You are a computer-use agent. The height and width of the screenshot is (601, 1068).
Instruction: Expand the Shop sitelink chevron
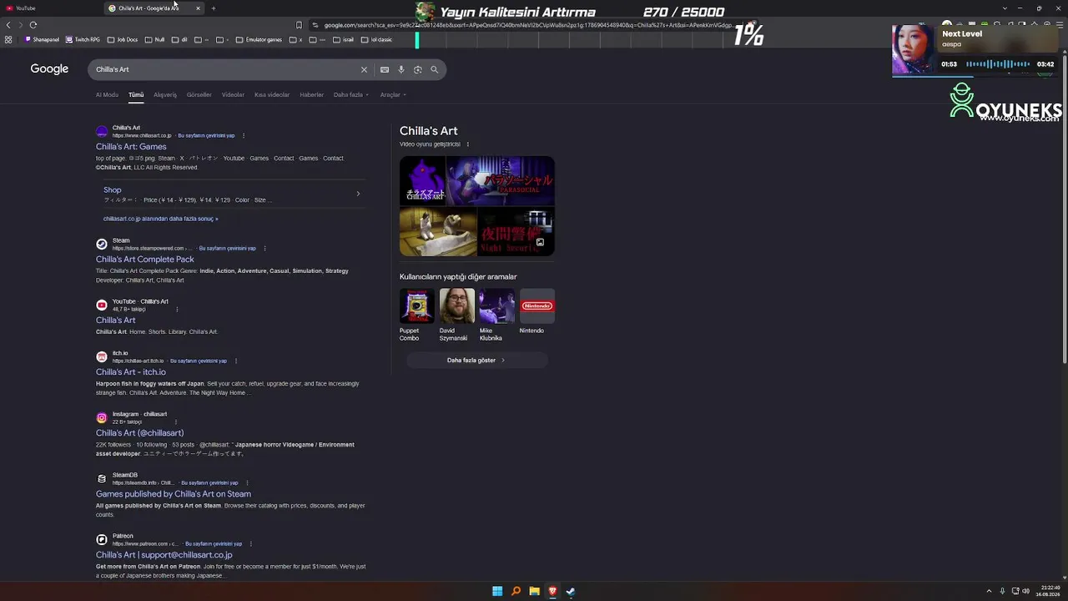coord(358,194)
